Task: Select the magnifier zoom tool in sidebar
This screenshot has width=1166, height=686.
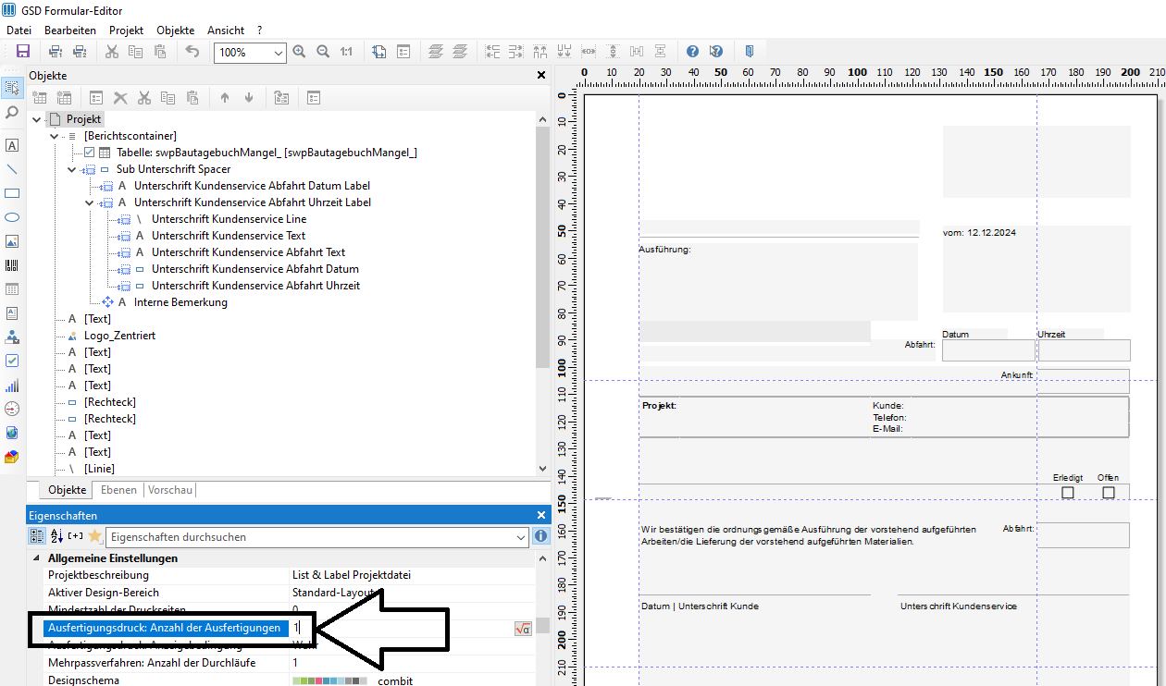Action: point(12,113)
